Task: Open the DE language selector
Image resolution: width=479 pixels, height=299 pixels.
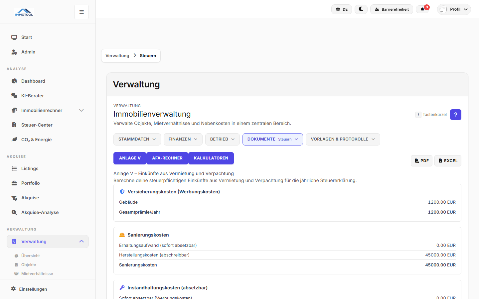Action: [341, 9]
